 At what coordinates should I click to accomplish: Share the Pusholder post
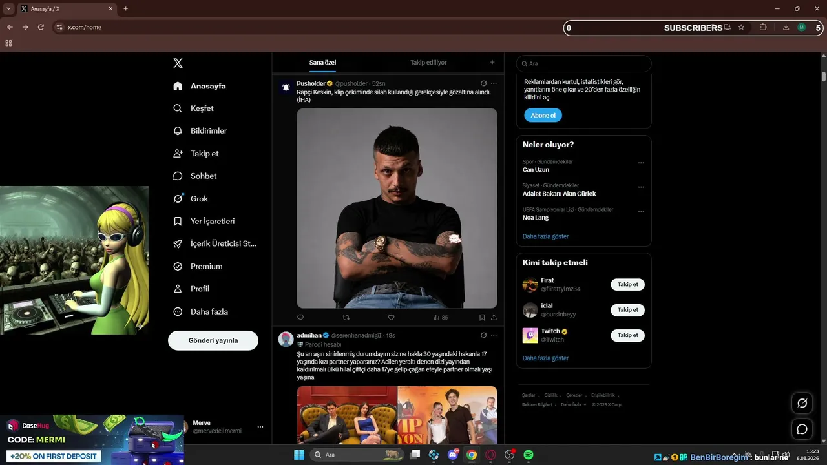click(x=494, y=318)
